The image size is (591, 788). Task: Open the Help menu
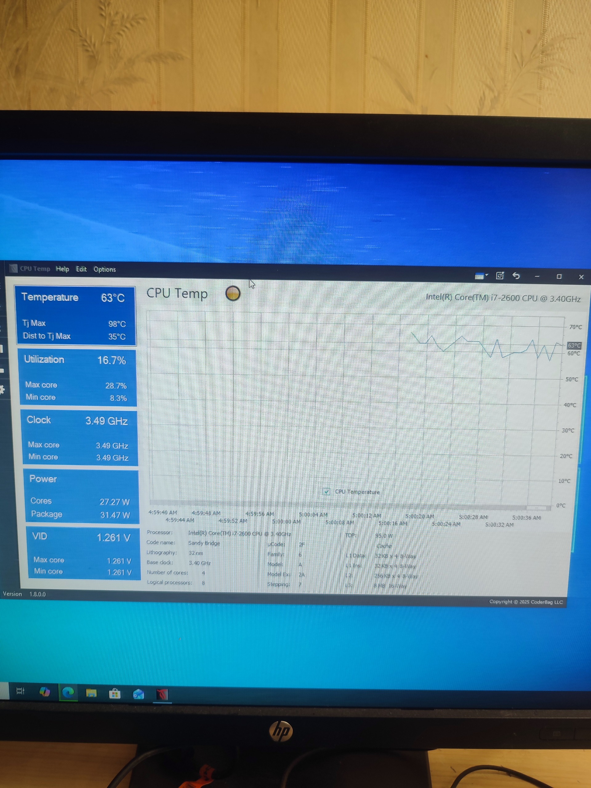point(62,269)
